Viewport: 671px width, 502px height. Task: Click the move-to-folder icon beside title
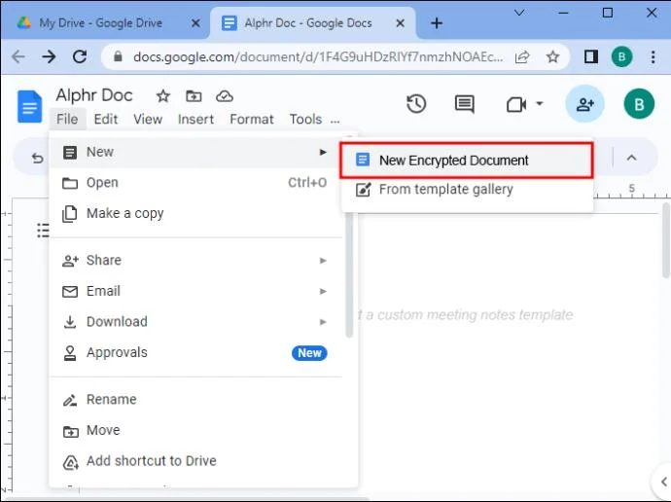pos(194,96)
